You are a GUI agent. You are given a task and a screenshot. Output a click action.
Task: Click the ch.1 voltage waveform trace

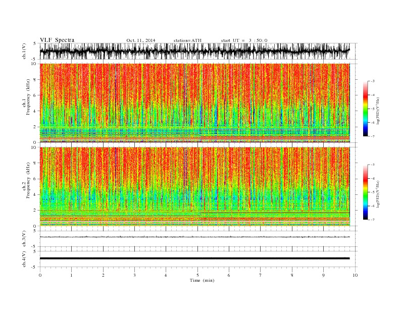coord(194,51)
